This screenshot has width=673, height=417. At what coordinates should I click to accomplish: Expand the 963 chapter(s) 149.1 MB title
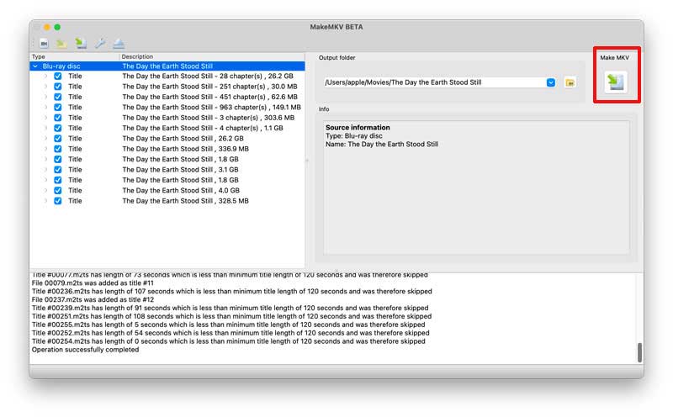(x=46, y=107)
